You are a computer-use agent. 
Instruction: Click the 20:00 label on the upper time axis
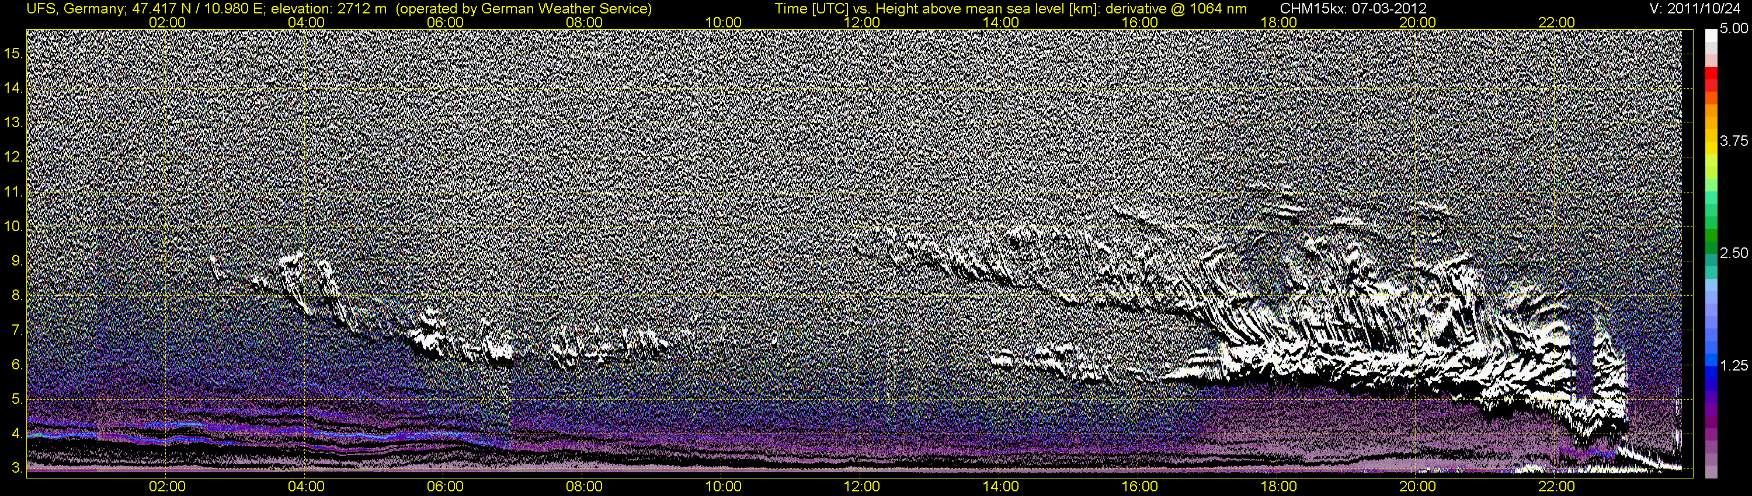pos(1417,22)
